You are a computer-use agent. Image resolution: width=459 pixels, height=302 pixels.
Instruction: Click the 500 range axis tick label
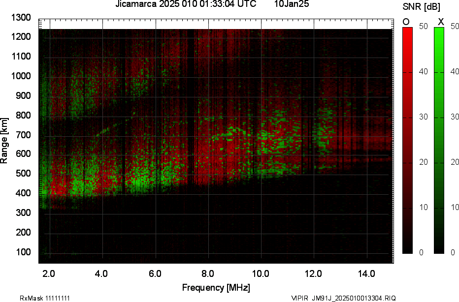coord(23,173)
